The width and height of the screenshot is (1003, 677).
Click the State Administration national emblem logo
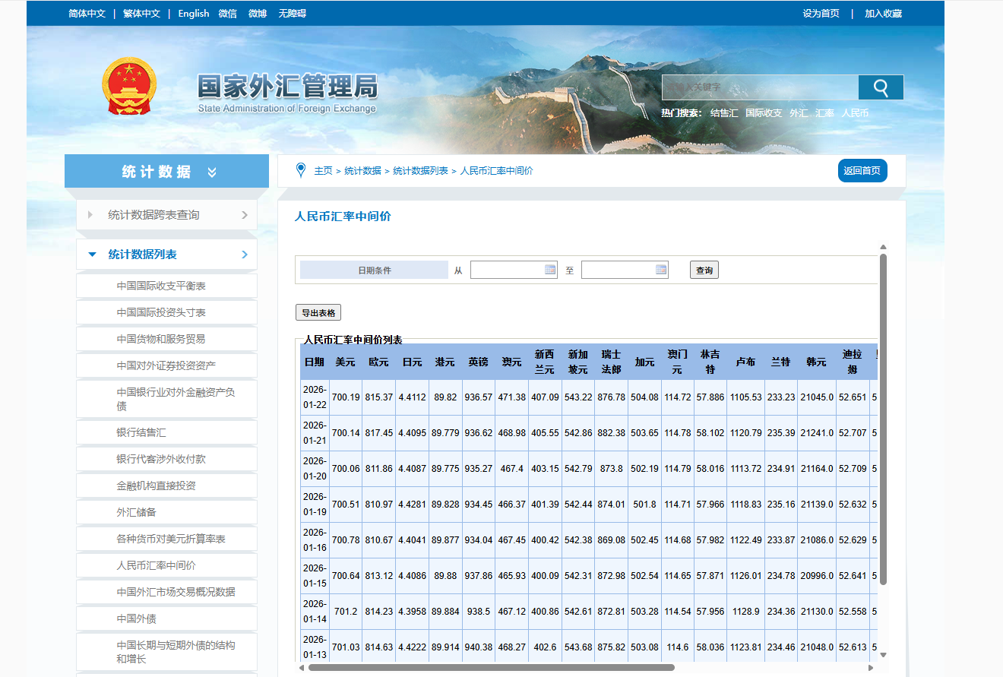tap(128, 87)
